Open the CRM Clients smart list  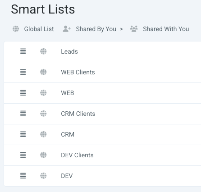tap(78, 114)
